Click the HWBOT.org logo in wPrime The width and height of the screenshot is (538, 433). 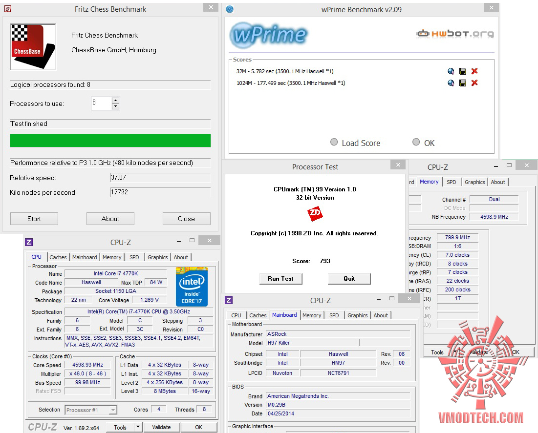(455, 33)
